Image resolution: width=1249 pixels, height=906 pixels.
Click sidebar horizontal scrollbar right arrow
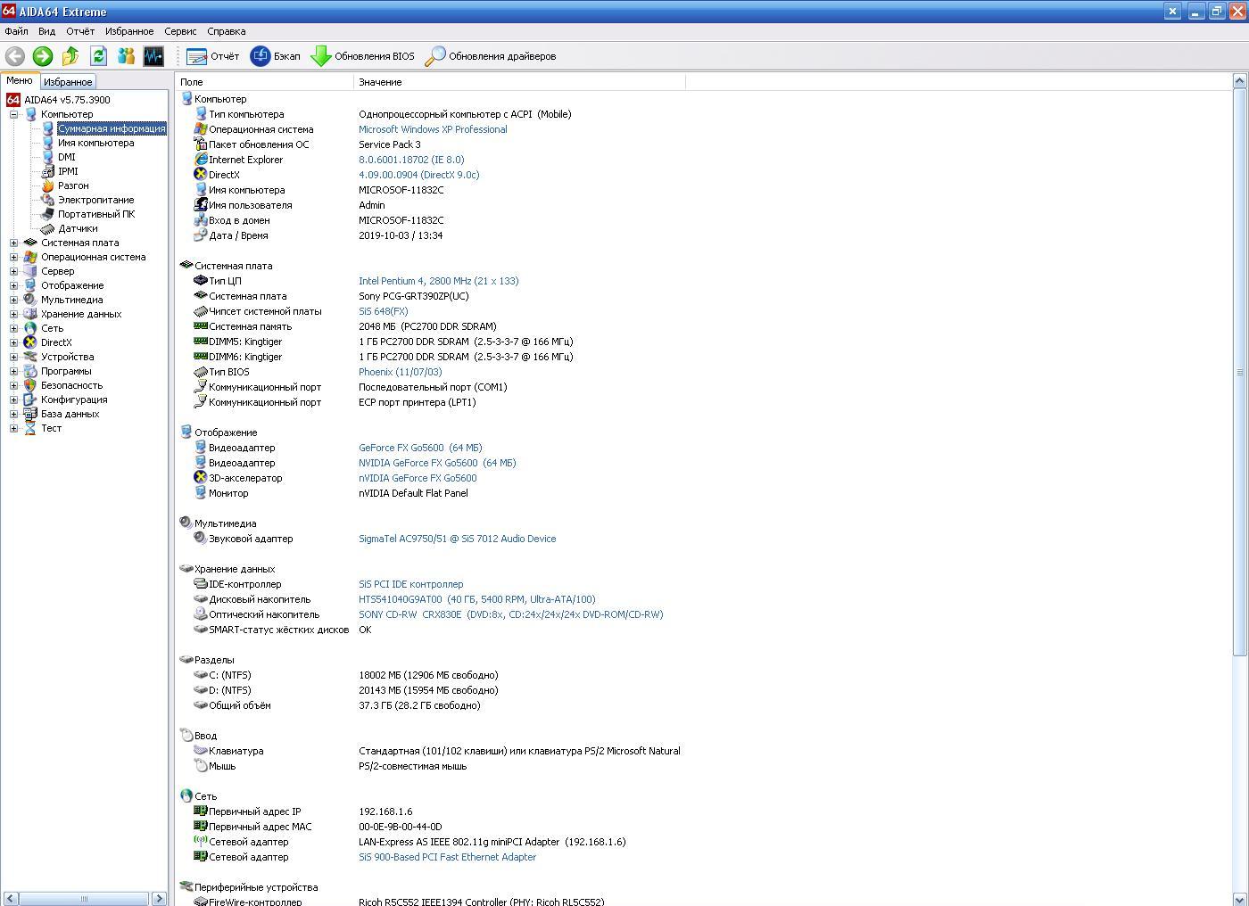point(159,898)
